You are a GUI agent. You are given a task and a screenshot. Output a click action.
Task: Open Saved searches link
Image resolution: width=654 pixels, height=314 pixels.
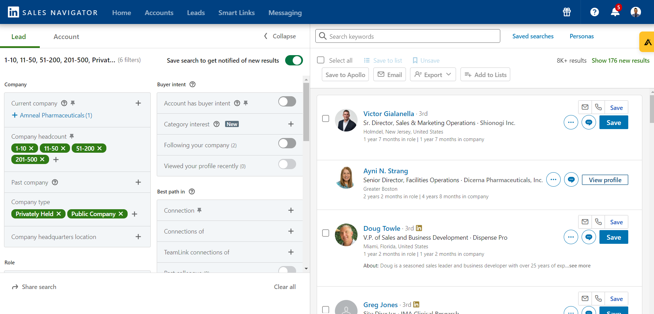tap(533, 36)
